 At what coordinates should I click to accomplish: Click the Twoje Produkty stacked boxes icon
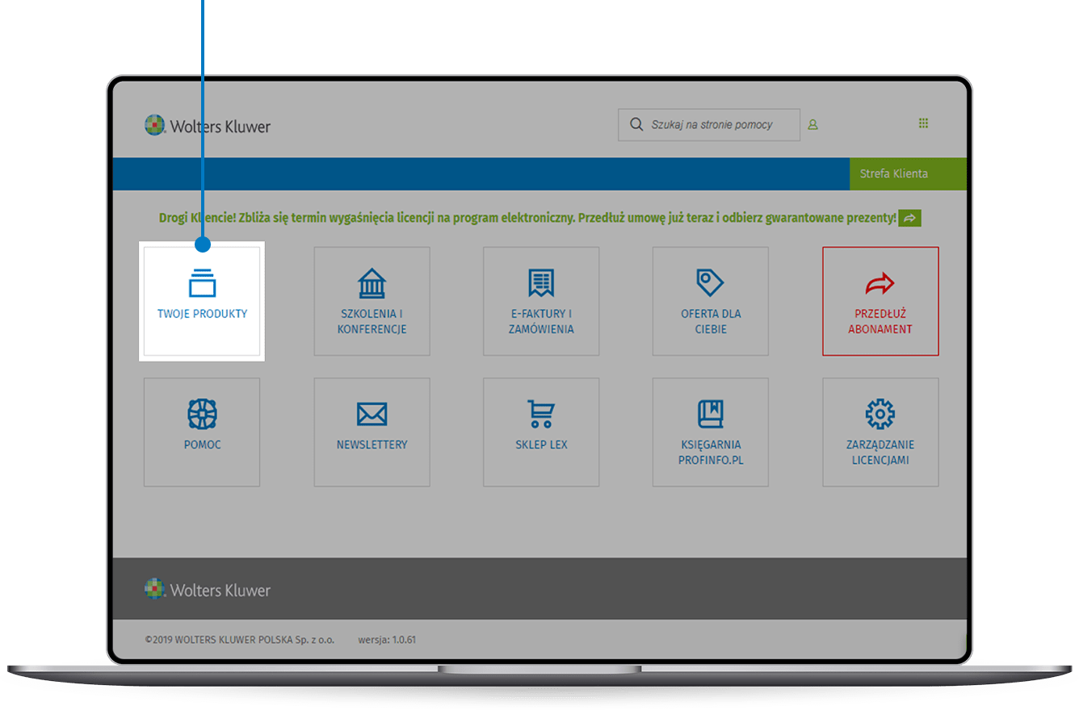pos(202,283)
